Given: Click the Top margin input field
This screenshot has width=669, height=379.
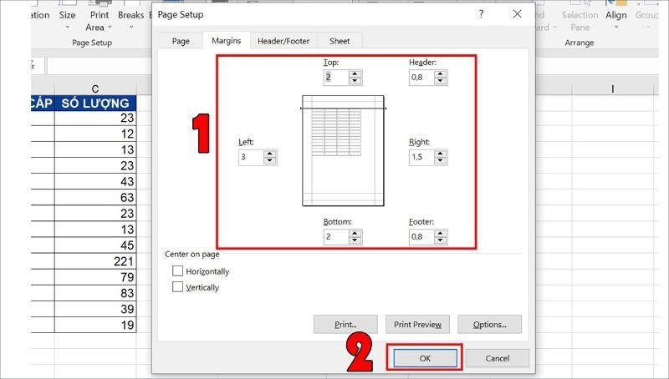Looking at the screenshot, I should pyautogui.click(x=336, y=78).
